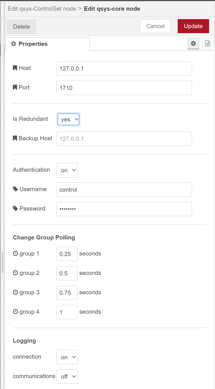Click the clock icon beside group 4
This screenshot has height=389, width=215.
[x=15, y=312]
